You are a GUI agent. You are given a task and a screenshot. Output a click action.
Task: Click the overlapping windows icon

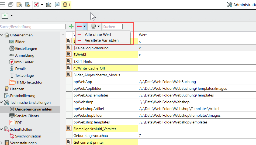click(11, 5)
